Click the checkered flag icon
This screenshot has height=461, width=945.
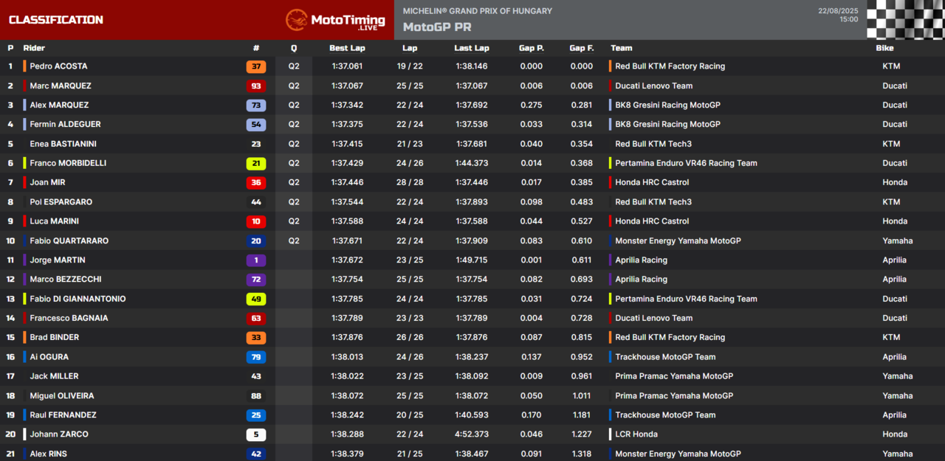pyautogui.click(x=906, y=20)
